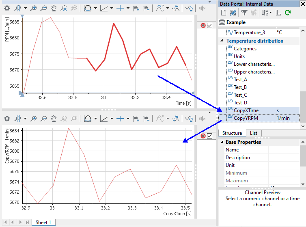Click the new data file icon in Data Portal
Viewport: 306px width, 227px height.
click(224, 13)
